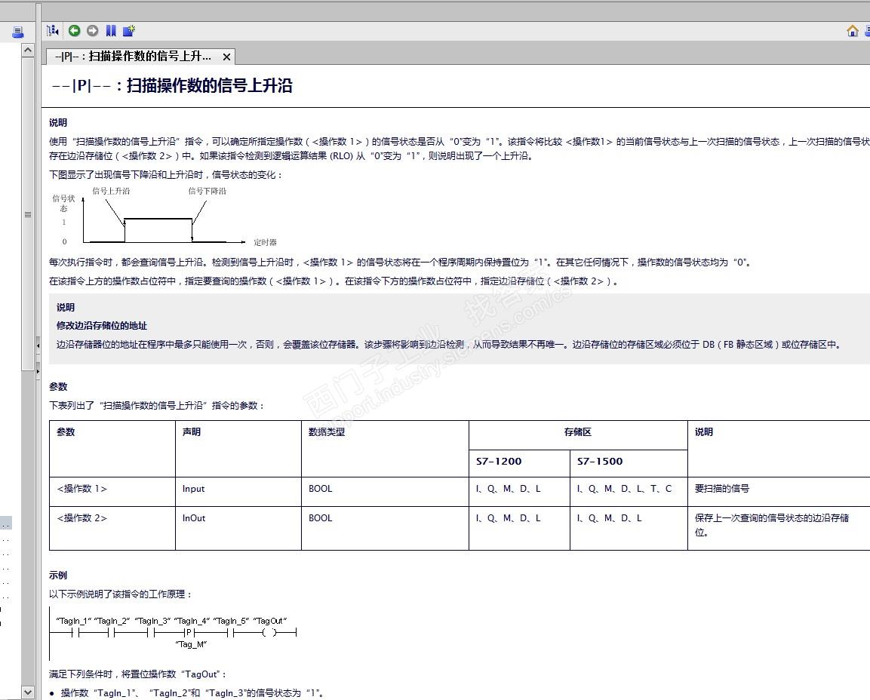This screenshot has width=870, height=700.
Task: Click the 信号上升沿 label in signal chart
Action: pos(111,191)
